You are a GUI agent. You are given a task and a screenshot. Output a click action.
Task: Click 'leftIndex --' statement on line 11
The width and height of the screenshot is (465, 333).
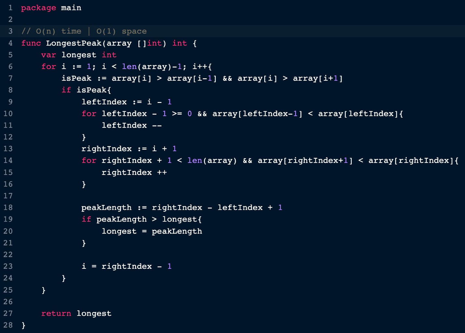point(131,125)
